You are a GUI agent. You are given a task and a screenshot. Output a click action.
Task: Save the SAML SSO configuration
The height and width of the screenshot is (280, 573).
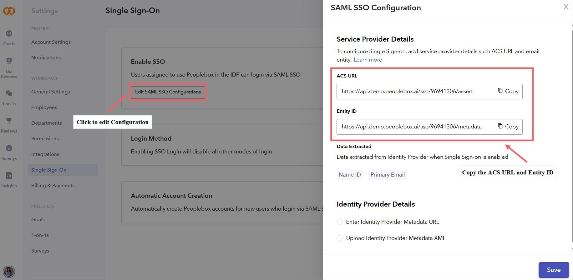553,270
